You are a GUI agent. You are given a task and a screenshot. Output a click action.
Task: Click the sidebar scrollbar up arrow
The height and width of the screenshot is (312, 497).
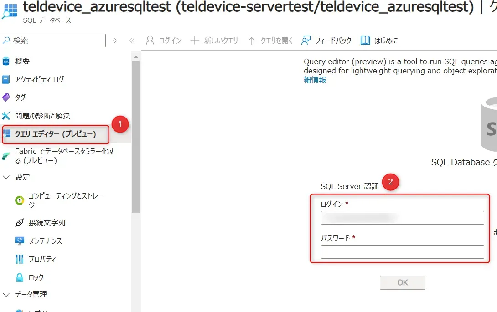(136, 56)
